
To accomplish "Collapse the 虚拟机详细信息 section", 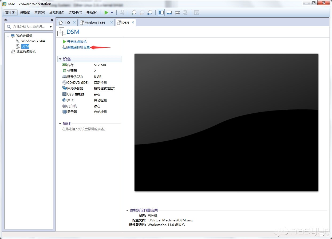I will [x=127, y=210].
